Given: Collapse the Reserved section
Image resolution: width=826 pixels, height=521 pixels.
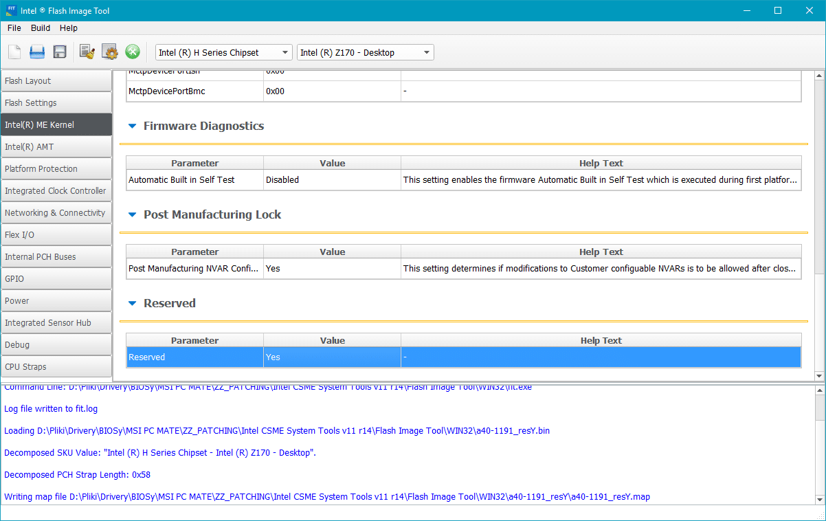Looking at the screenshot, I should pyautogui.click(x=133, y=304).
